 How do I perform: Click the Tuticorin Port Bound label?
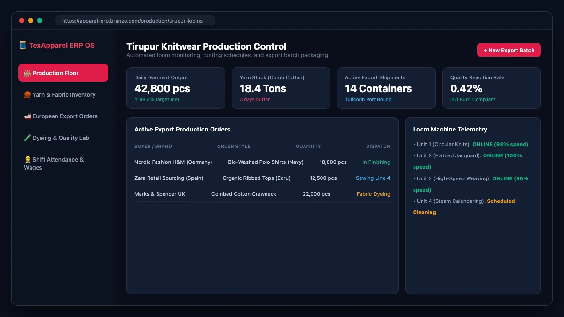coord(368,100)
